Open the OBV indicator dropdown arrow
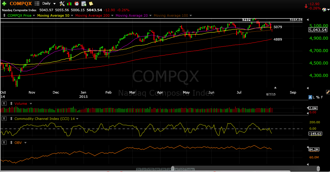Image resolution: width=330 pixels, height=172 pixels. (x=25, y=143)
